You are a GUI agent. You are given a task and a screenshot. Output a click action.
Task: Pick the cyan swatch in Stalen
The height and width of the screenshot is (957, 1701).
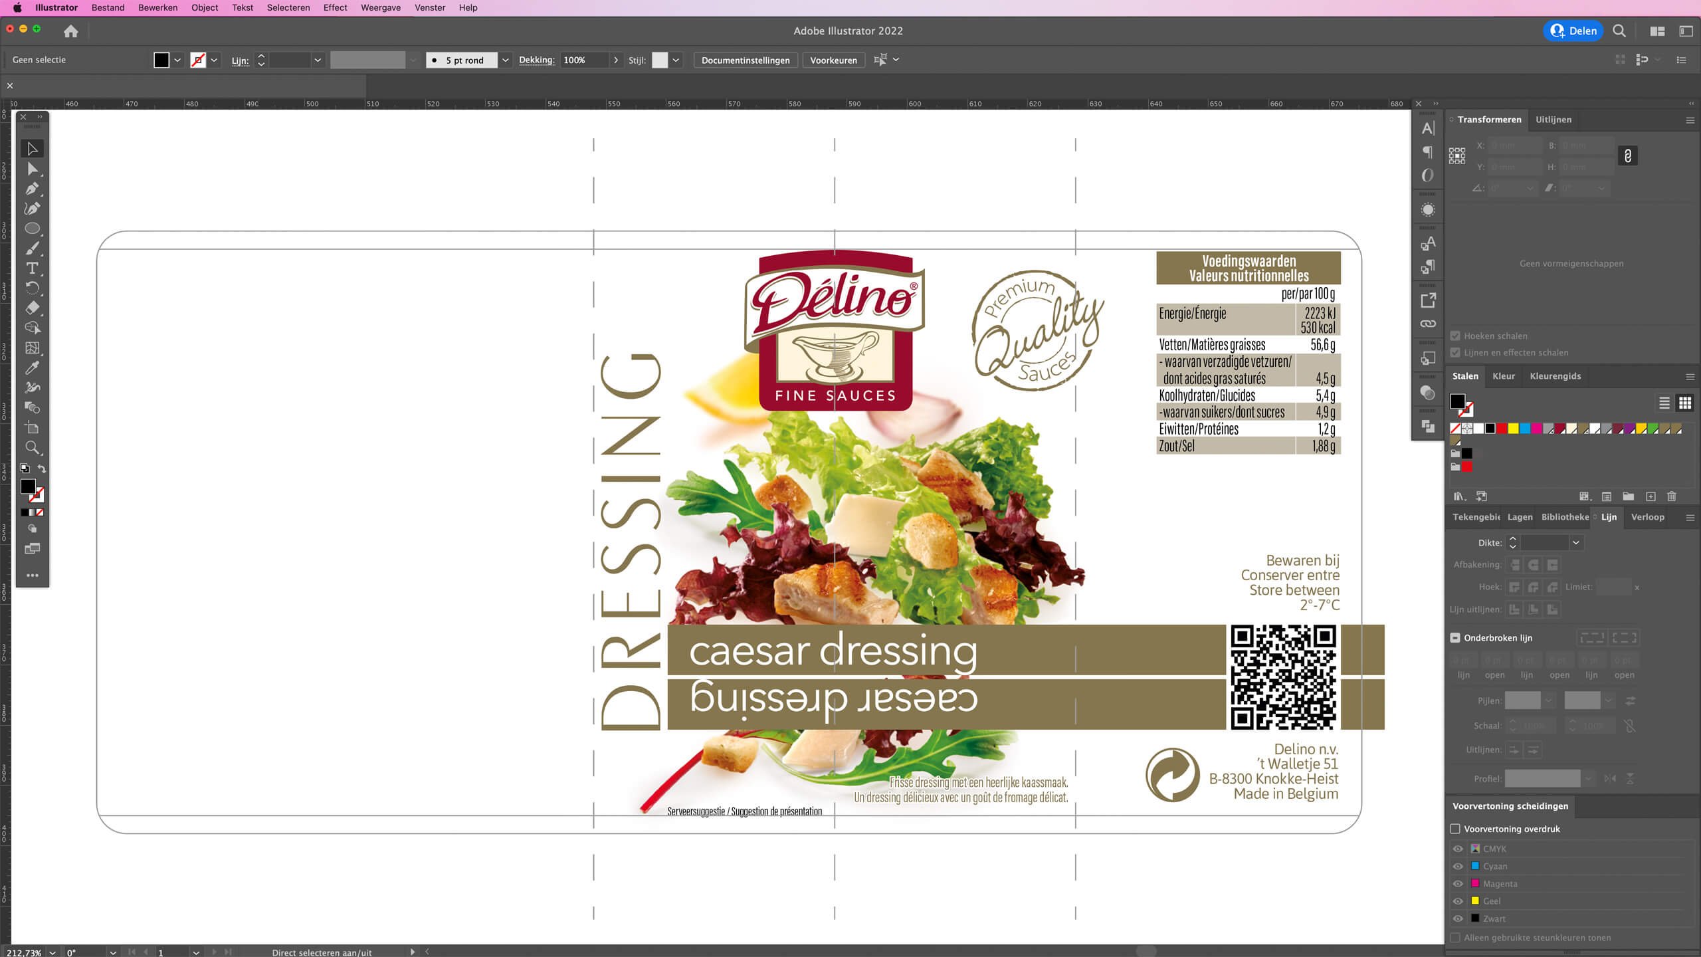pos(1525,429)
